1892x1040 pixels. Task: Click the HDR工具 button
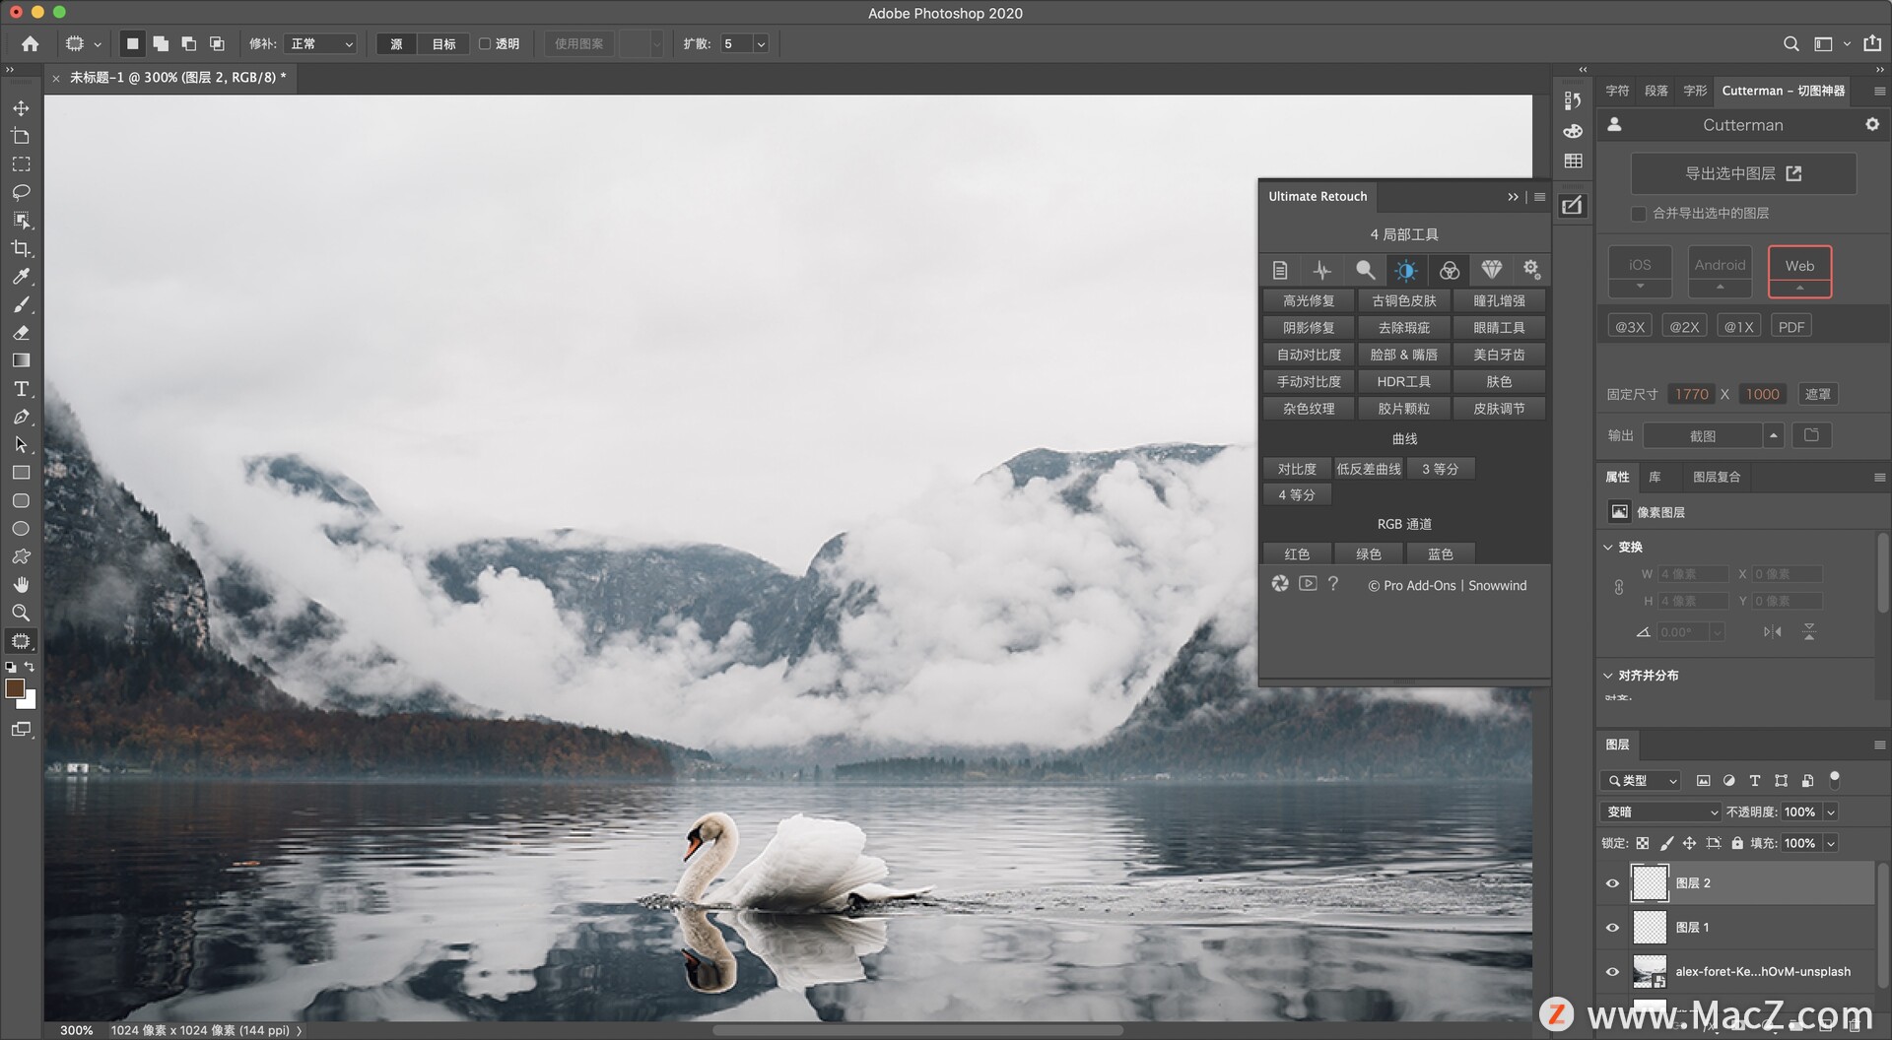point(1403,381)
